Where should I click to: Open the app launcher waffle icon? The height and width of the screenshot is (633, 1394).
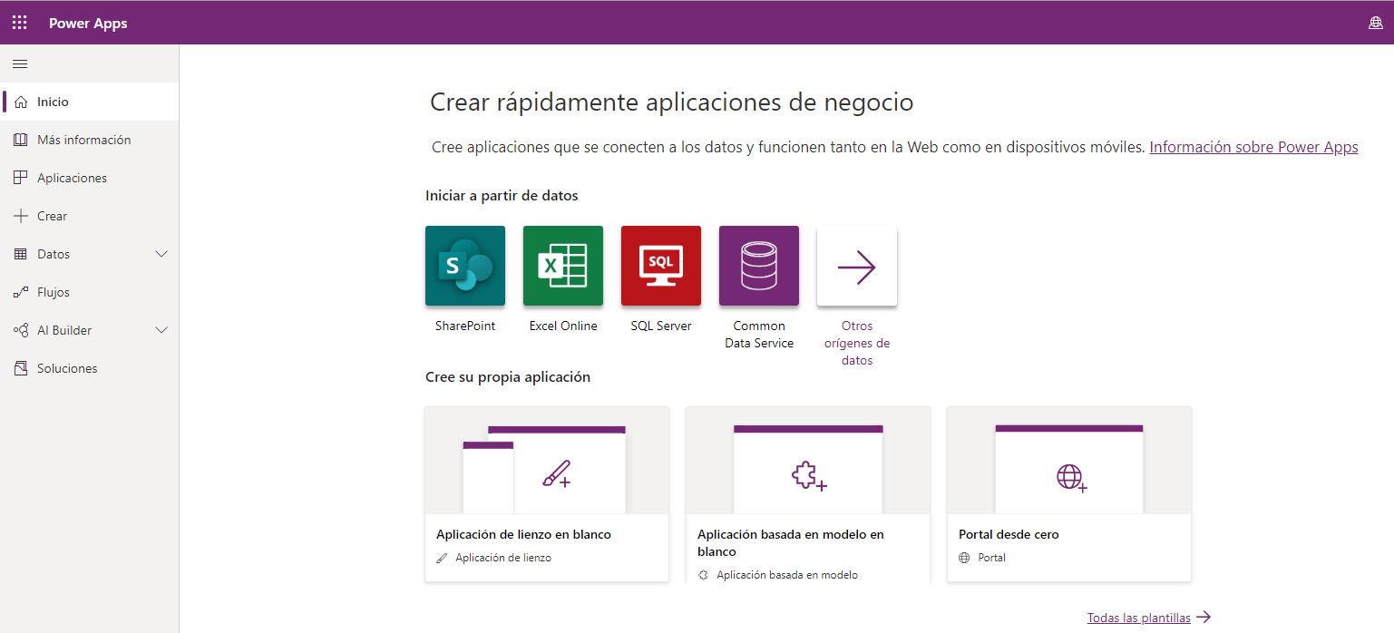click(19, 23)
